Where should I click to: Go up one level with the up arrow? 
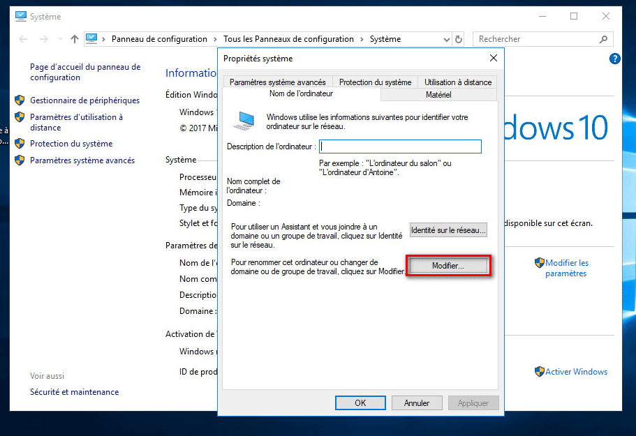click(74, 39)
